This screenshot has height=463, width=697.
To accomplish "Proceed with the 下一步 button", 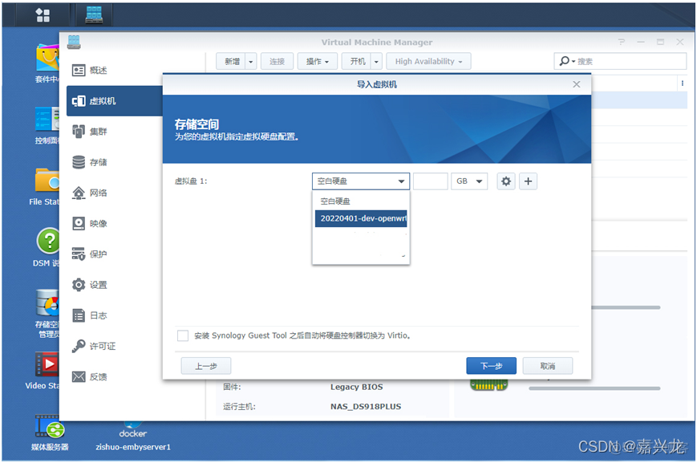I will (x=491, y=365).
